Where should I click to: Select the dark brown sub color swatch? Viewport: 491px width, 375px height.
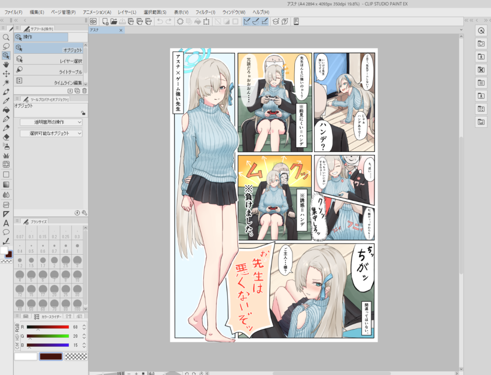pos(51,356)
